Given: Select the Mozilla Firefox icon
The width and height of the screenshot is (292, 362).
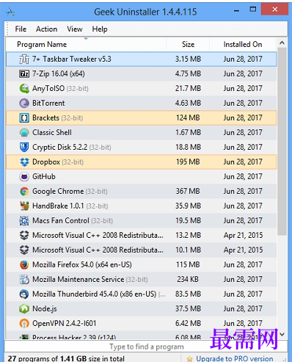Looking at the screenshot, I should 24,264.
